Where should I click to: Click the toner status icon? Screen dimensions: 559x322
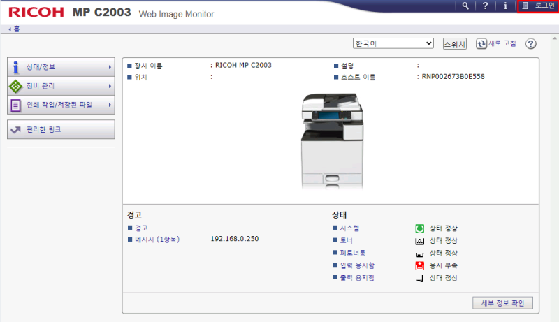click(x=420, y=241)
